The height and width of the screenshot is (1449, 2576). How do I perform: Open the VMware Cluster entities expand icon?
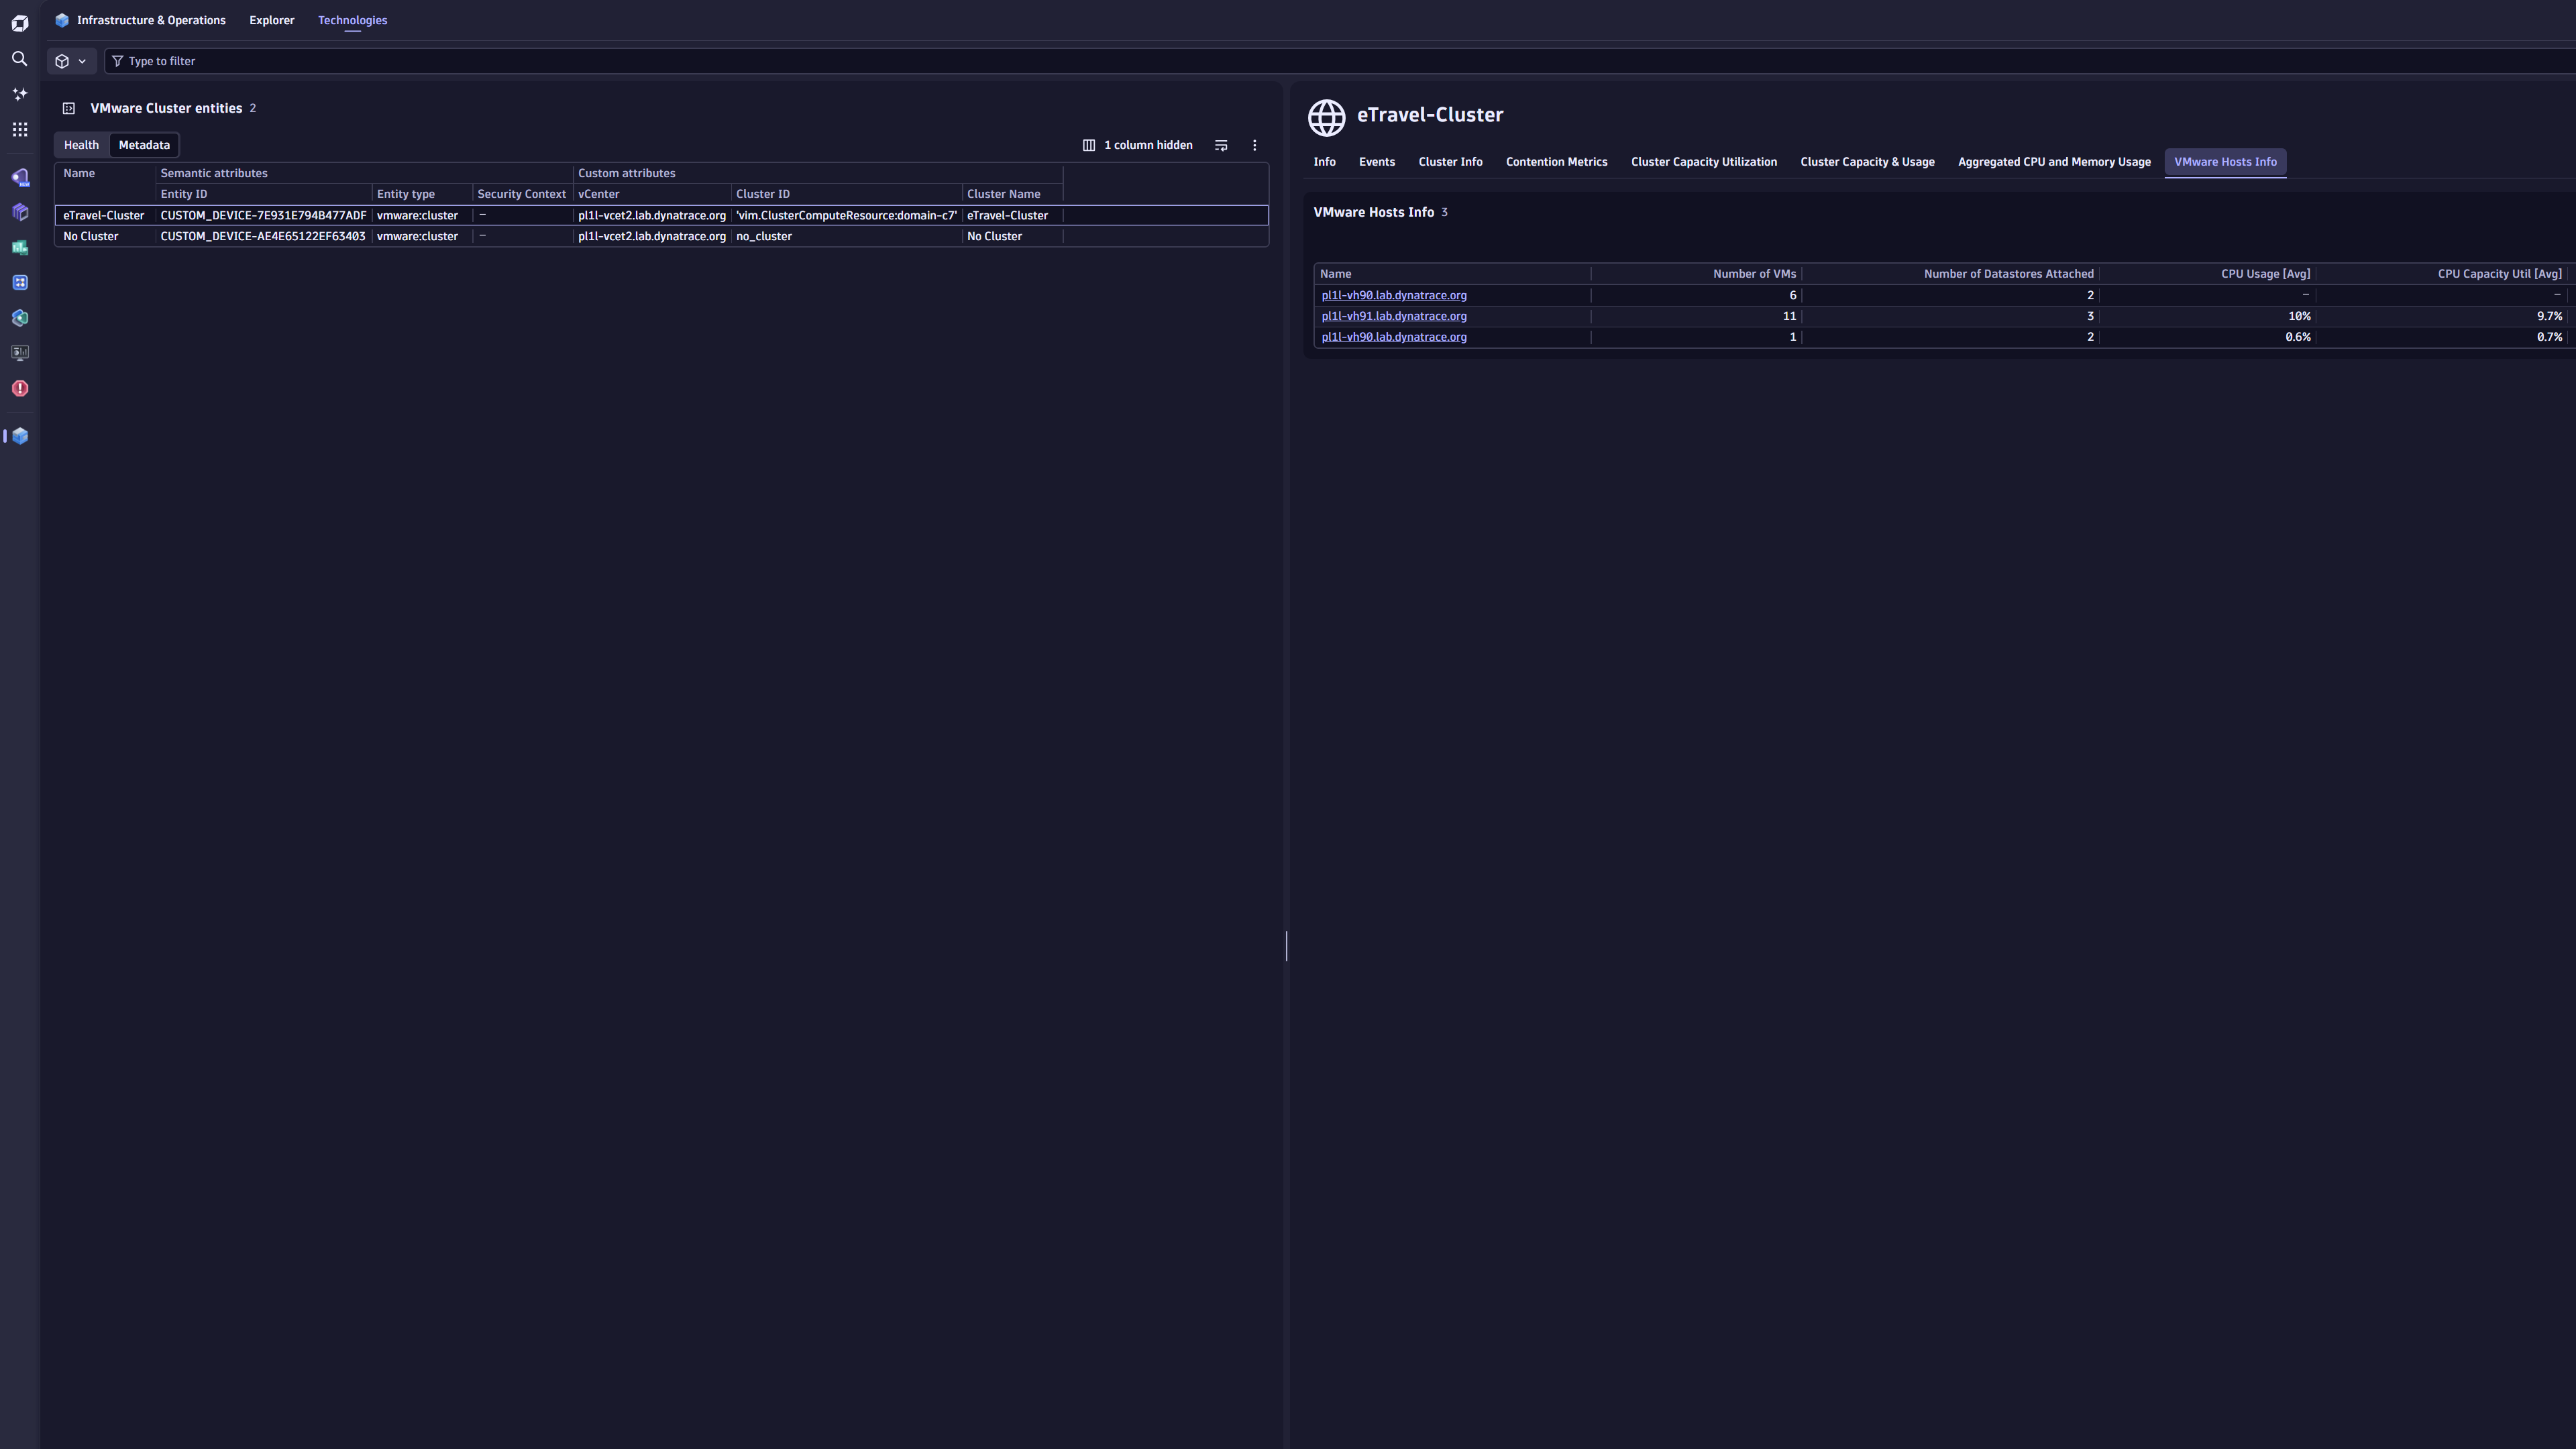coord(68,108)
